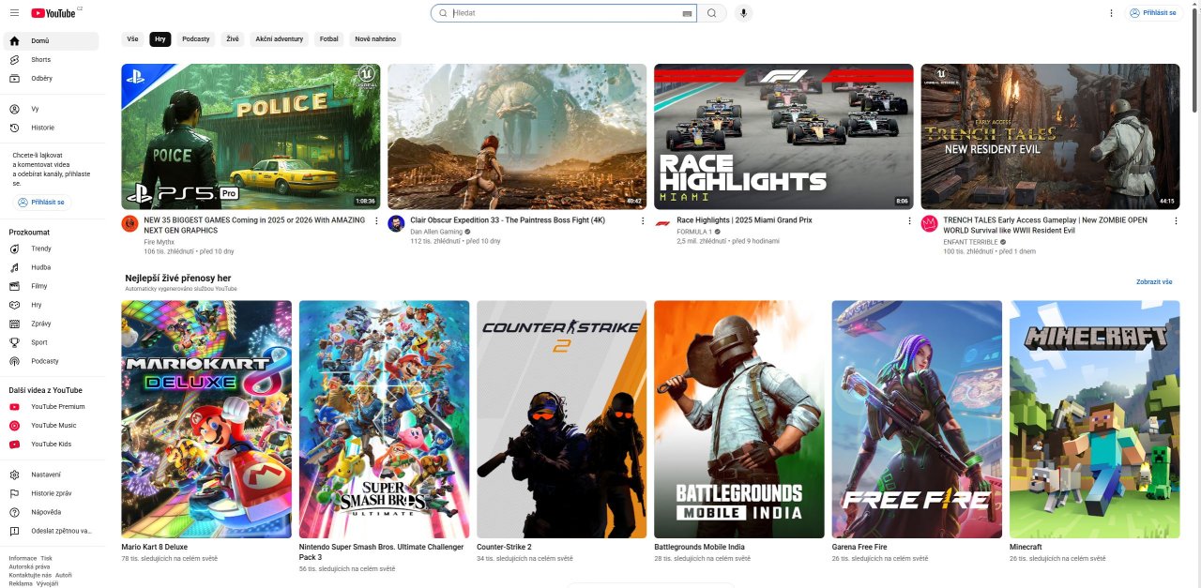Open options for Clair Obscur video
The width and height of the screenshot is (1201, 588).
point(643,221)
